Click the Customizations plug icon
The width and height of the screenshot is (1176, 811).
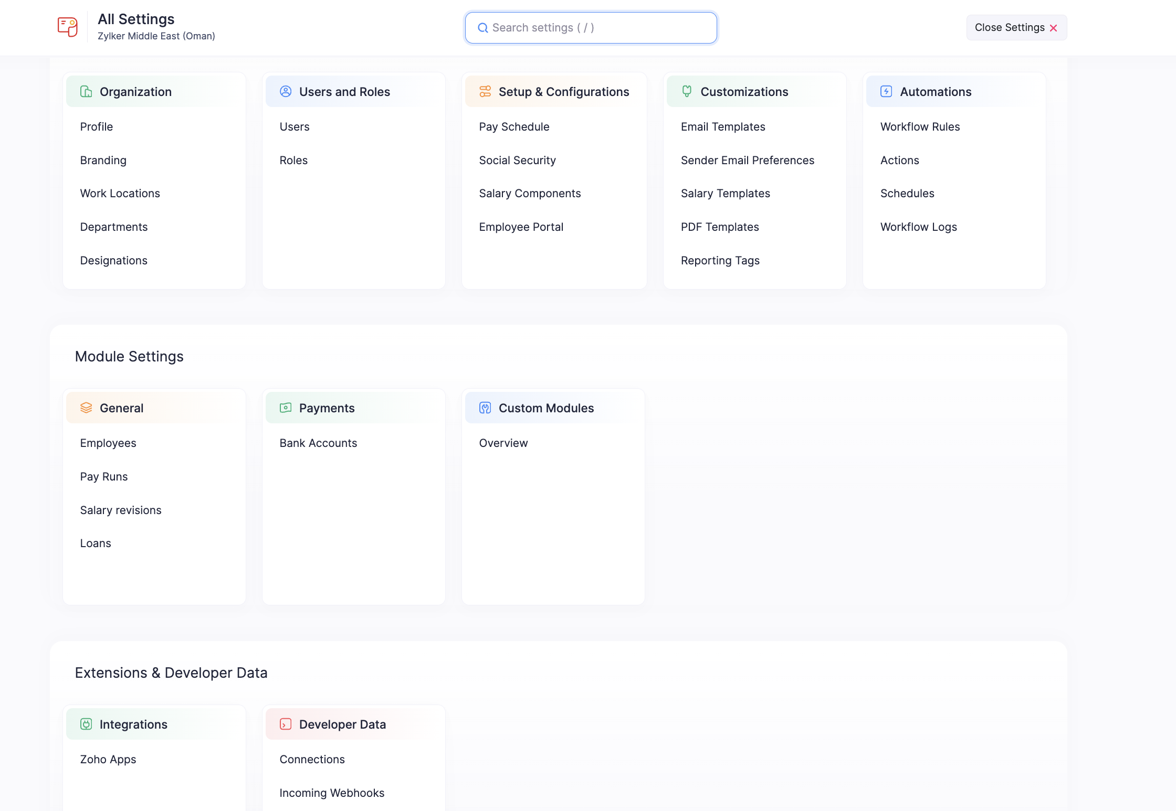pos(687,92)
